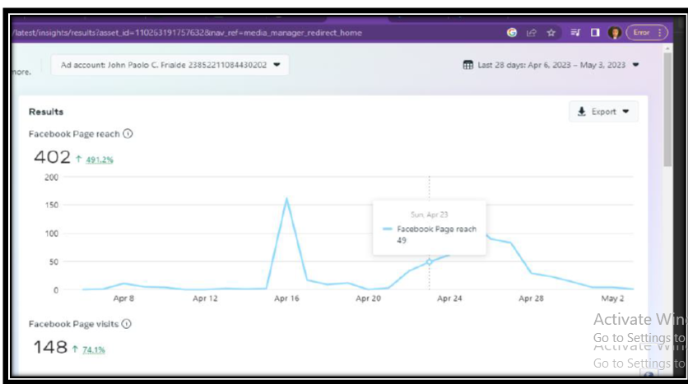Click the tooltip value 49

[402, 240]
